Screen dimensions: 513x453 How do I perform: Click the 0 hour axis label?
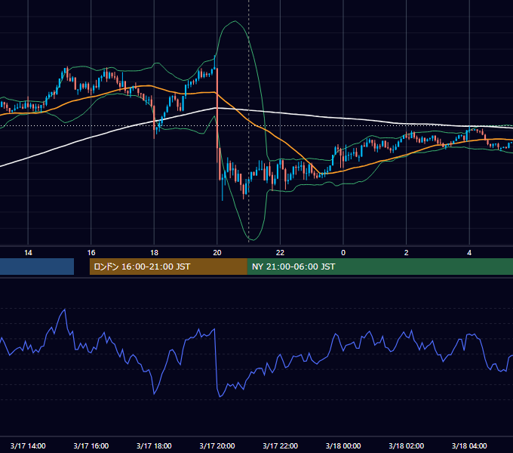coord(343,253)
